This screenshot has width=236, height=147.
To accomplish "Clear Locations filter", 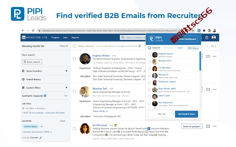I will tap(63, 121).
